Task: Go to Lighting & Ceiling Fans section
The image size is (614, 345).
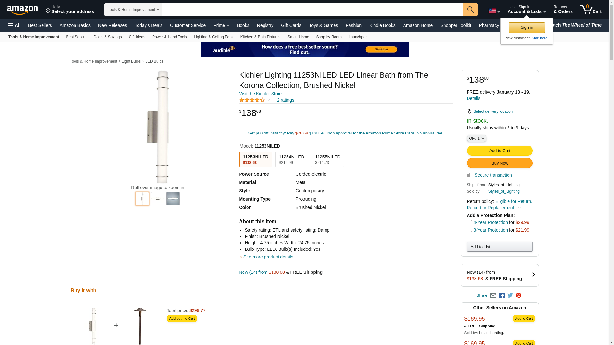Action: click(213, 37)
